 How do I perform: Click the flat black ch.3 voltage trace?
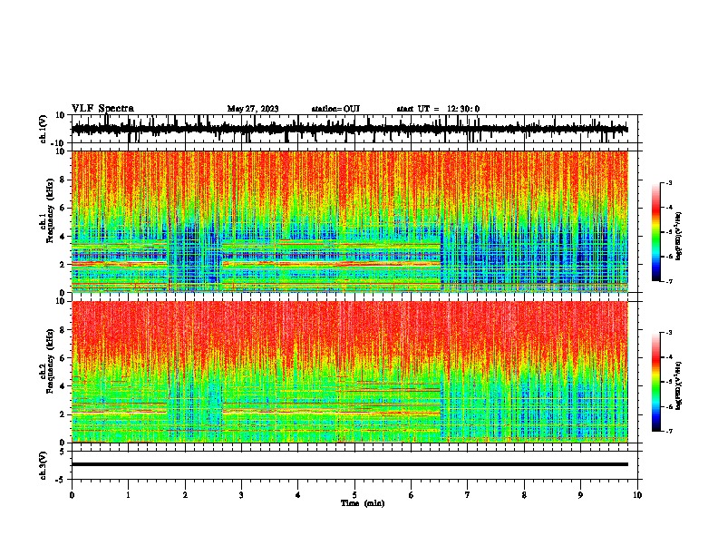(350, 464)
